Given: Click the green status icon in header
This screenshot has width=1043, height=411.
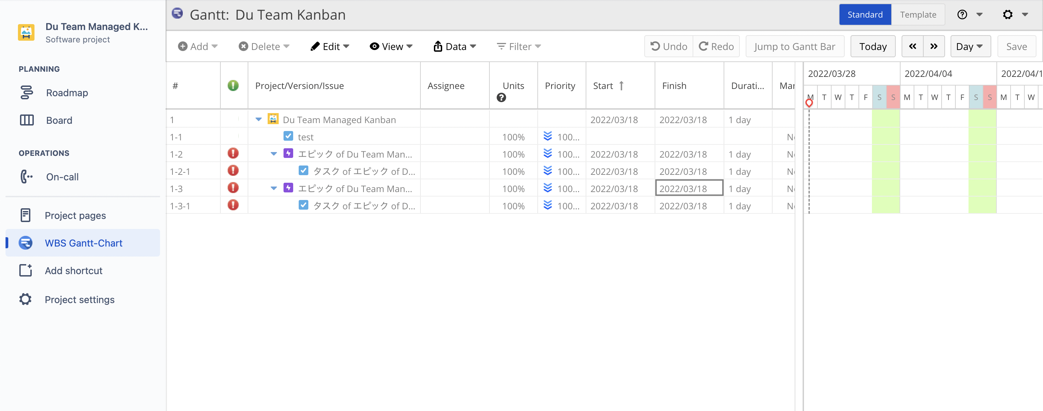Looking at the screenshot, I should click(233, 86).
